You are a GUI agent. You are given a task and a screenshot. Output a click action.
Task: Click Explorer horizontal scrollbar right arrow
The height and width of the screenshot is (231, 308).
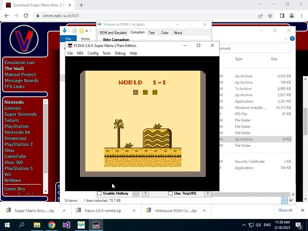[293, 194]
